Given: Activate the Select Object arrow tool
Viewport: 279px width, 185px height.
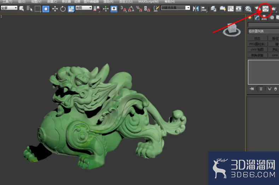Looking at the screenshot, I should 22,8.
